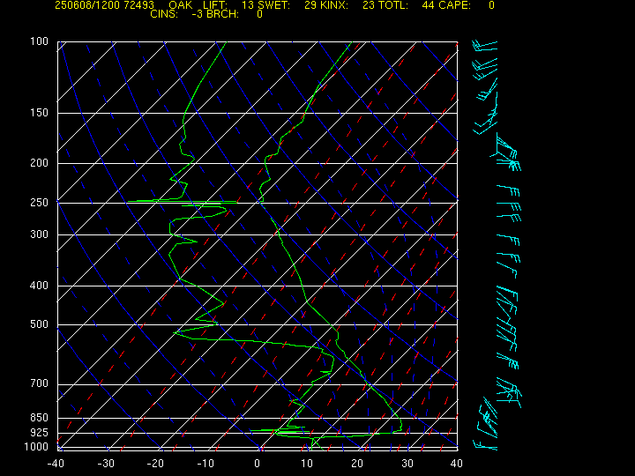
Task: Select station number 72493 in header
Action: pos(139,5)
